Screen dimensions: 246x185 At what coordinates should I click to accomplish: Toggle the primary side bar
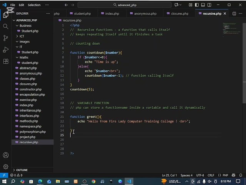pos(196,5)
